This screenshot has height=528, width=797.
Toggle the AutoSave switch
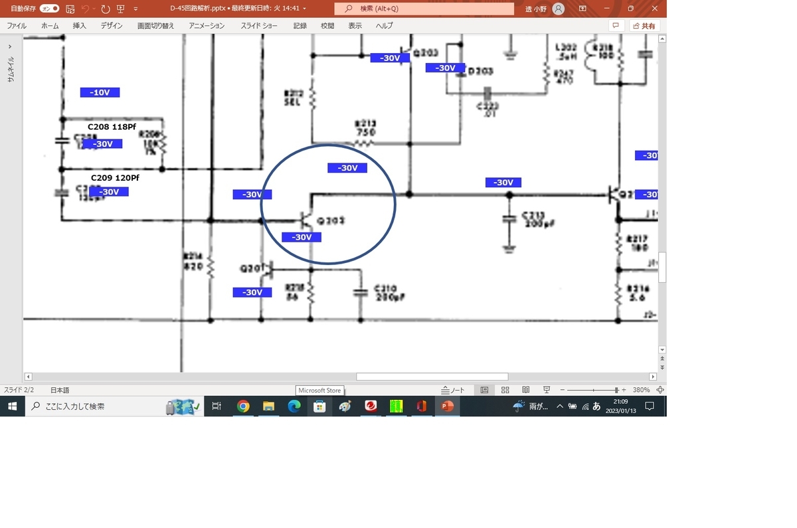click(50, 9)
